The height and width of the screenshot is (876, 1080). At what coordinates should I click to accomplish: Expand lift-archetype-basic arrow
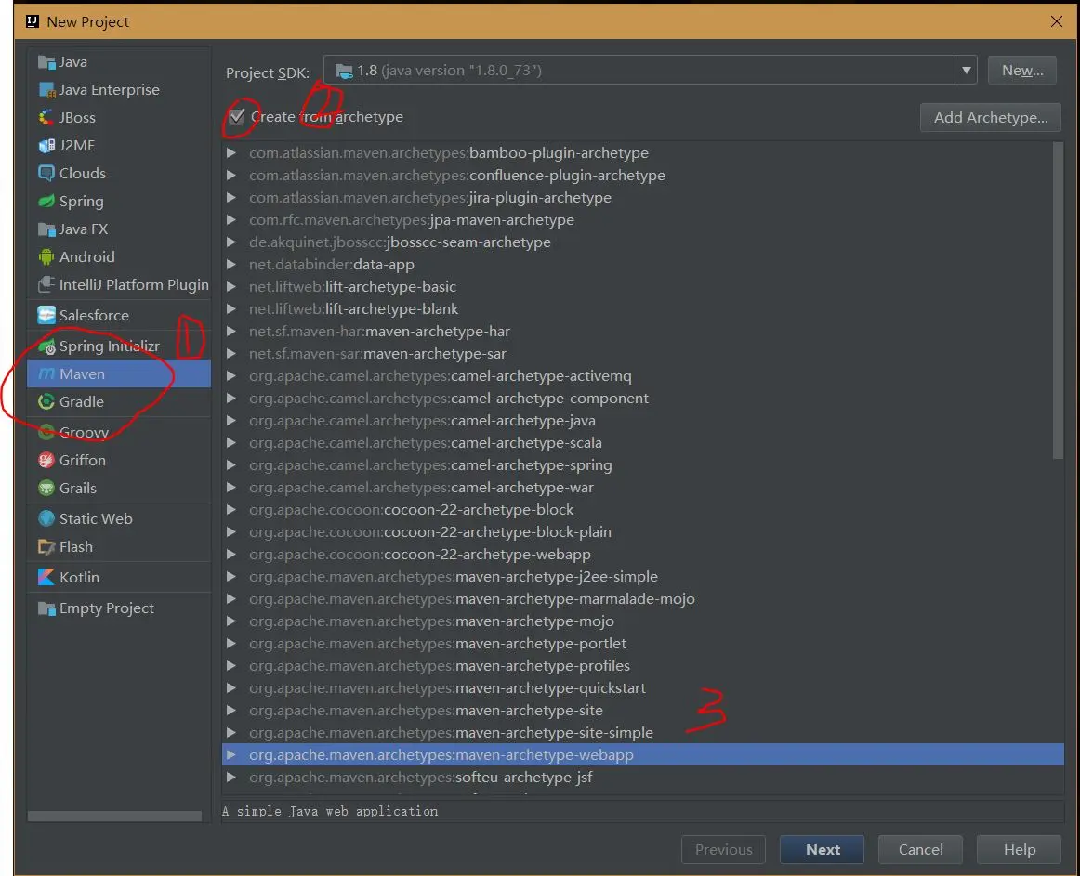231,286
